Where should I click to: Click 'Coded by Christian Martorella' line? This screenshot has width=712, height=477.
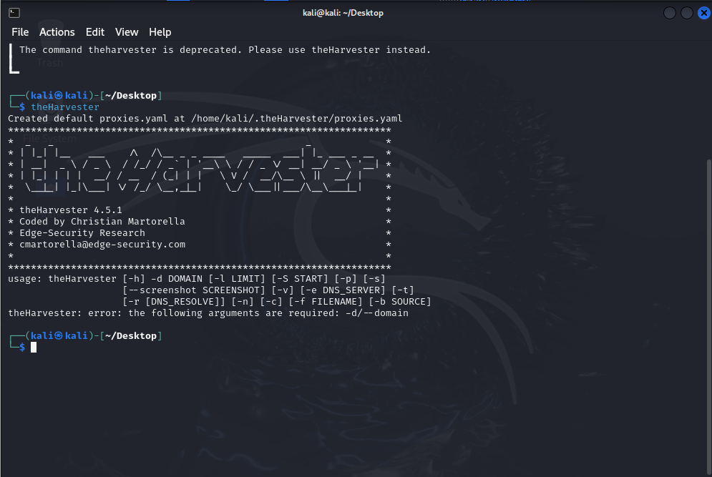[x=102, y=222]
